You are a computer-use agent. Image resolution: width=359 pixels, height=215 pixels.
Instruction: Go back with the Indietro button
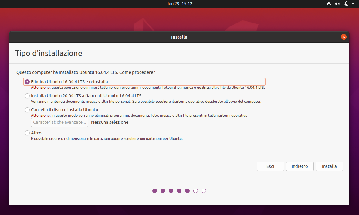point(300,166)
